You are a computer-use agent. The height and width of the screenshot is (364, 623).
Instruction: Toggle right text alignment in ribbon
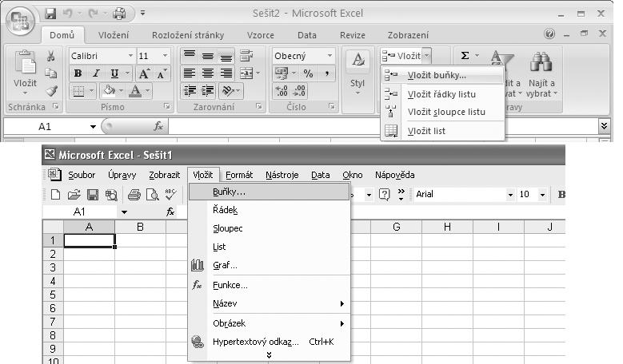(226, 73)
